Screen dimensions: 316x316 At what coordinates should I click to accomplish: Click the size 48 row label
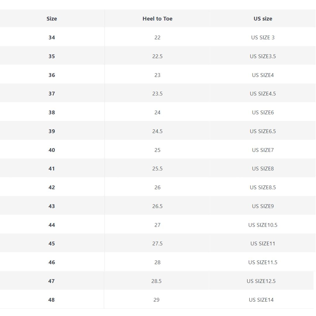pyautogui.click(x=51, y=300)
